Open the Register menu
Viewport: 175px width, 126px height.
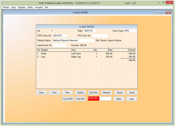coord(22,7)
